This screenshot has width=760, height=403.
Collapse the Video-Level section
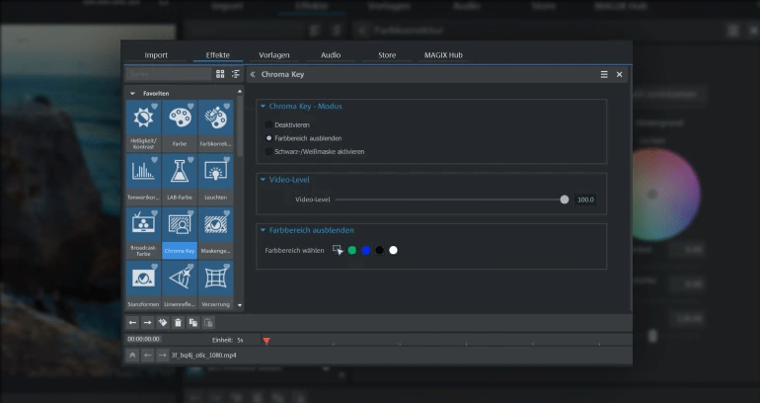pyautogui.click(x=263, y=180)
